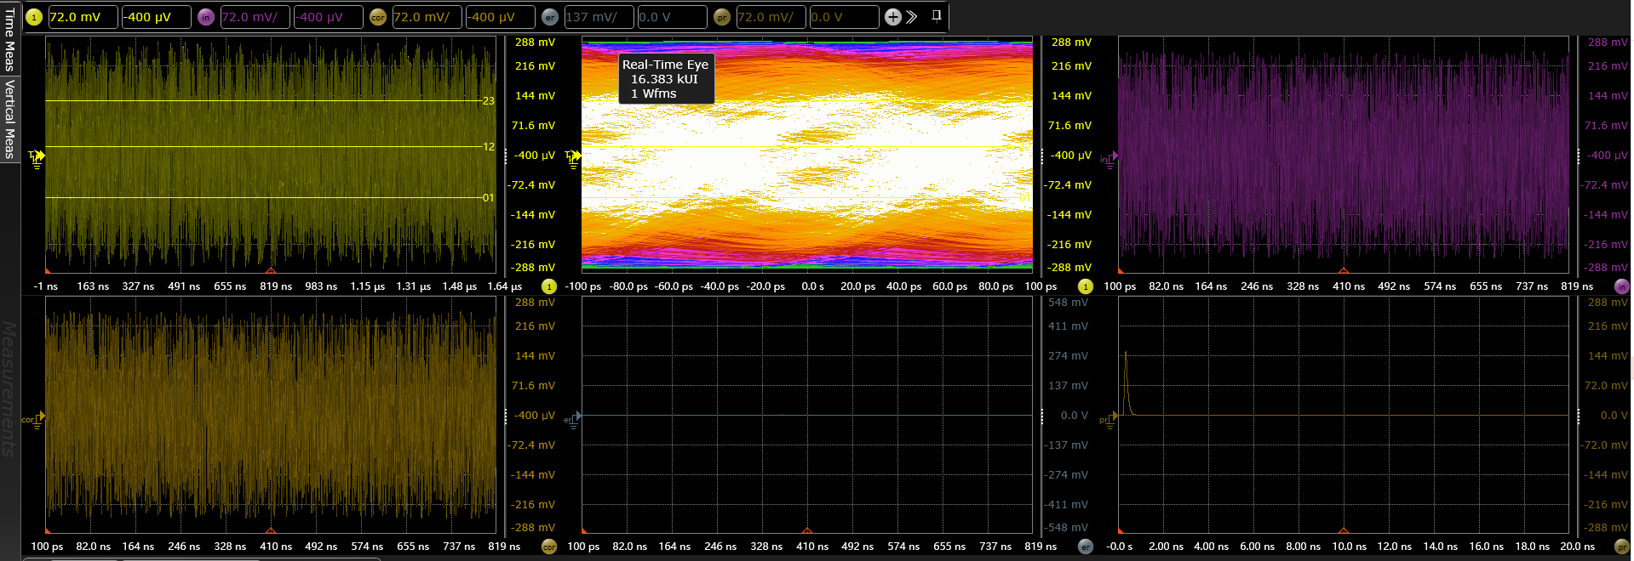Click the purple 'in' channel badge
Viewport: 1634px width, 561px height.
[206, 17]
